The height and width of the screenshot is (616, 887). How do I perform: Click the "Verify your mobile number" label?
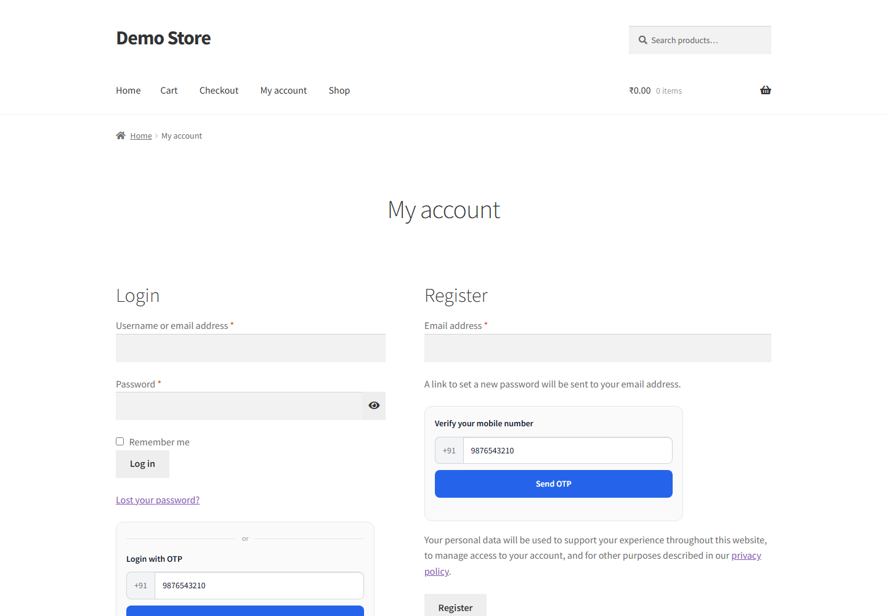pyautogui.click(x=484, y=423)
